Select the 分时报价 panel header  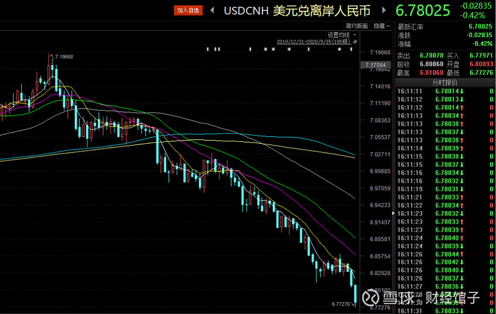point(445,83)
